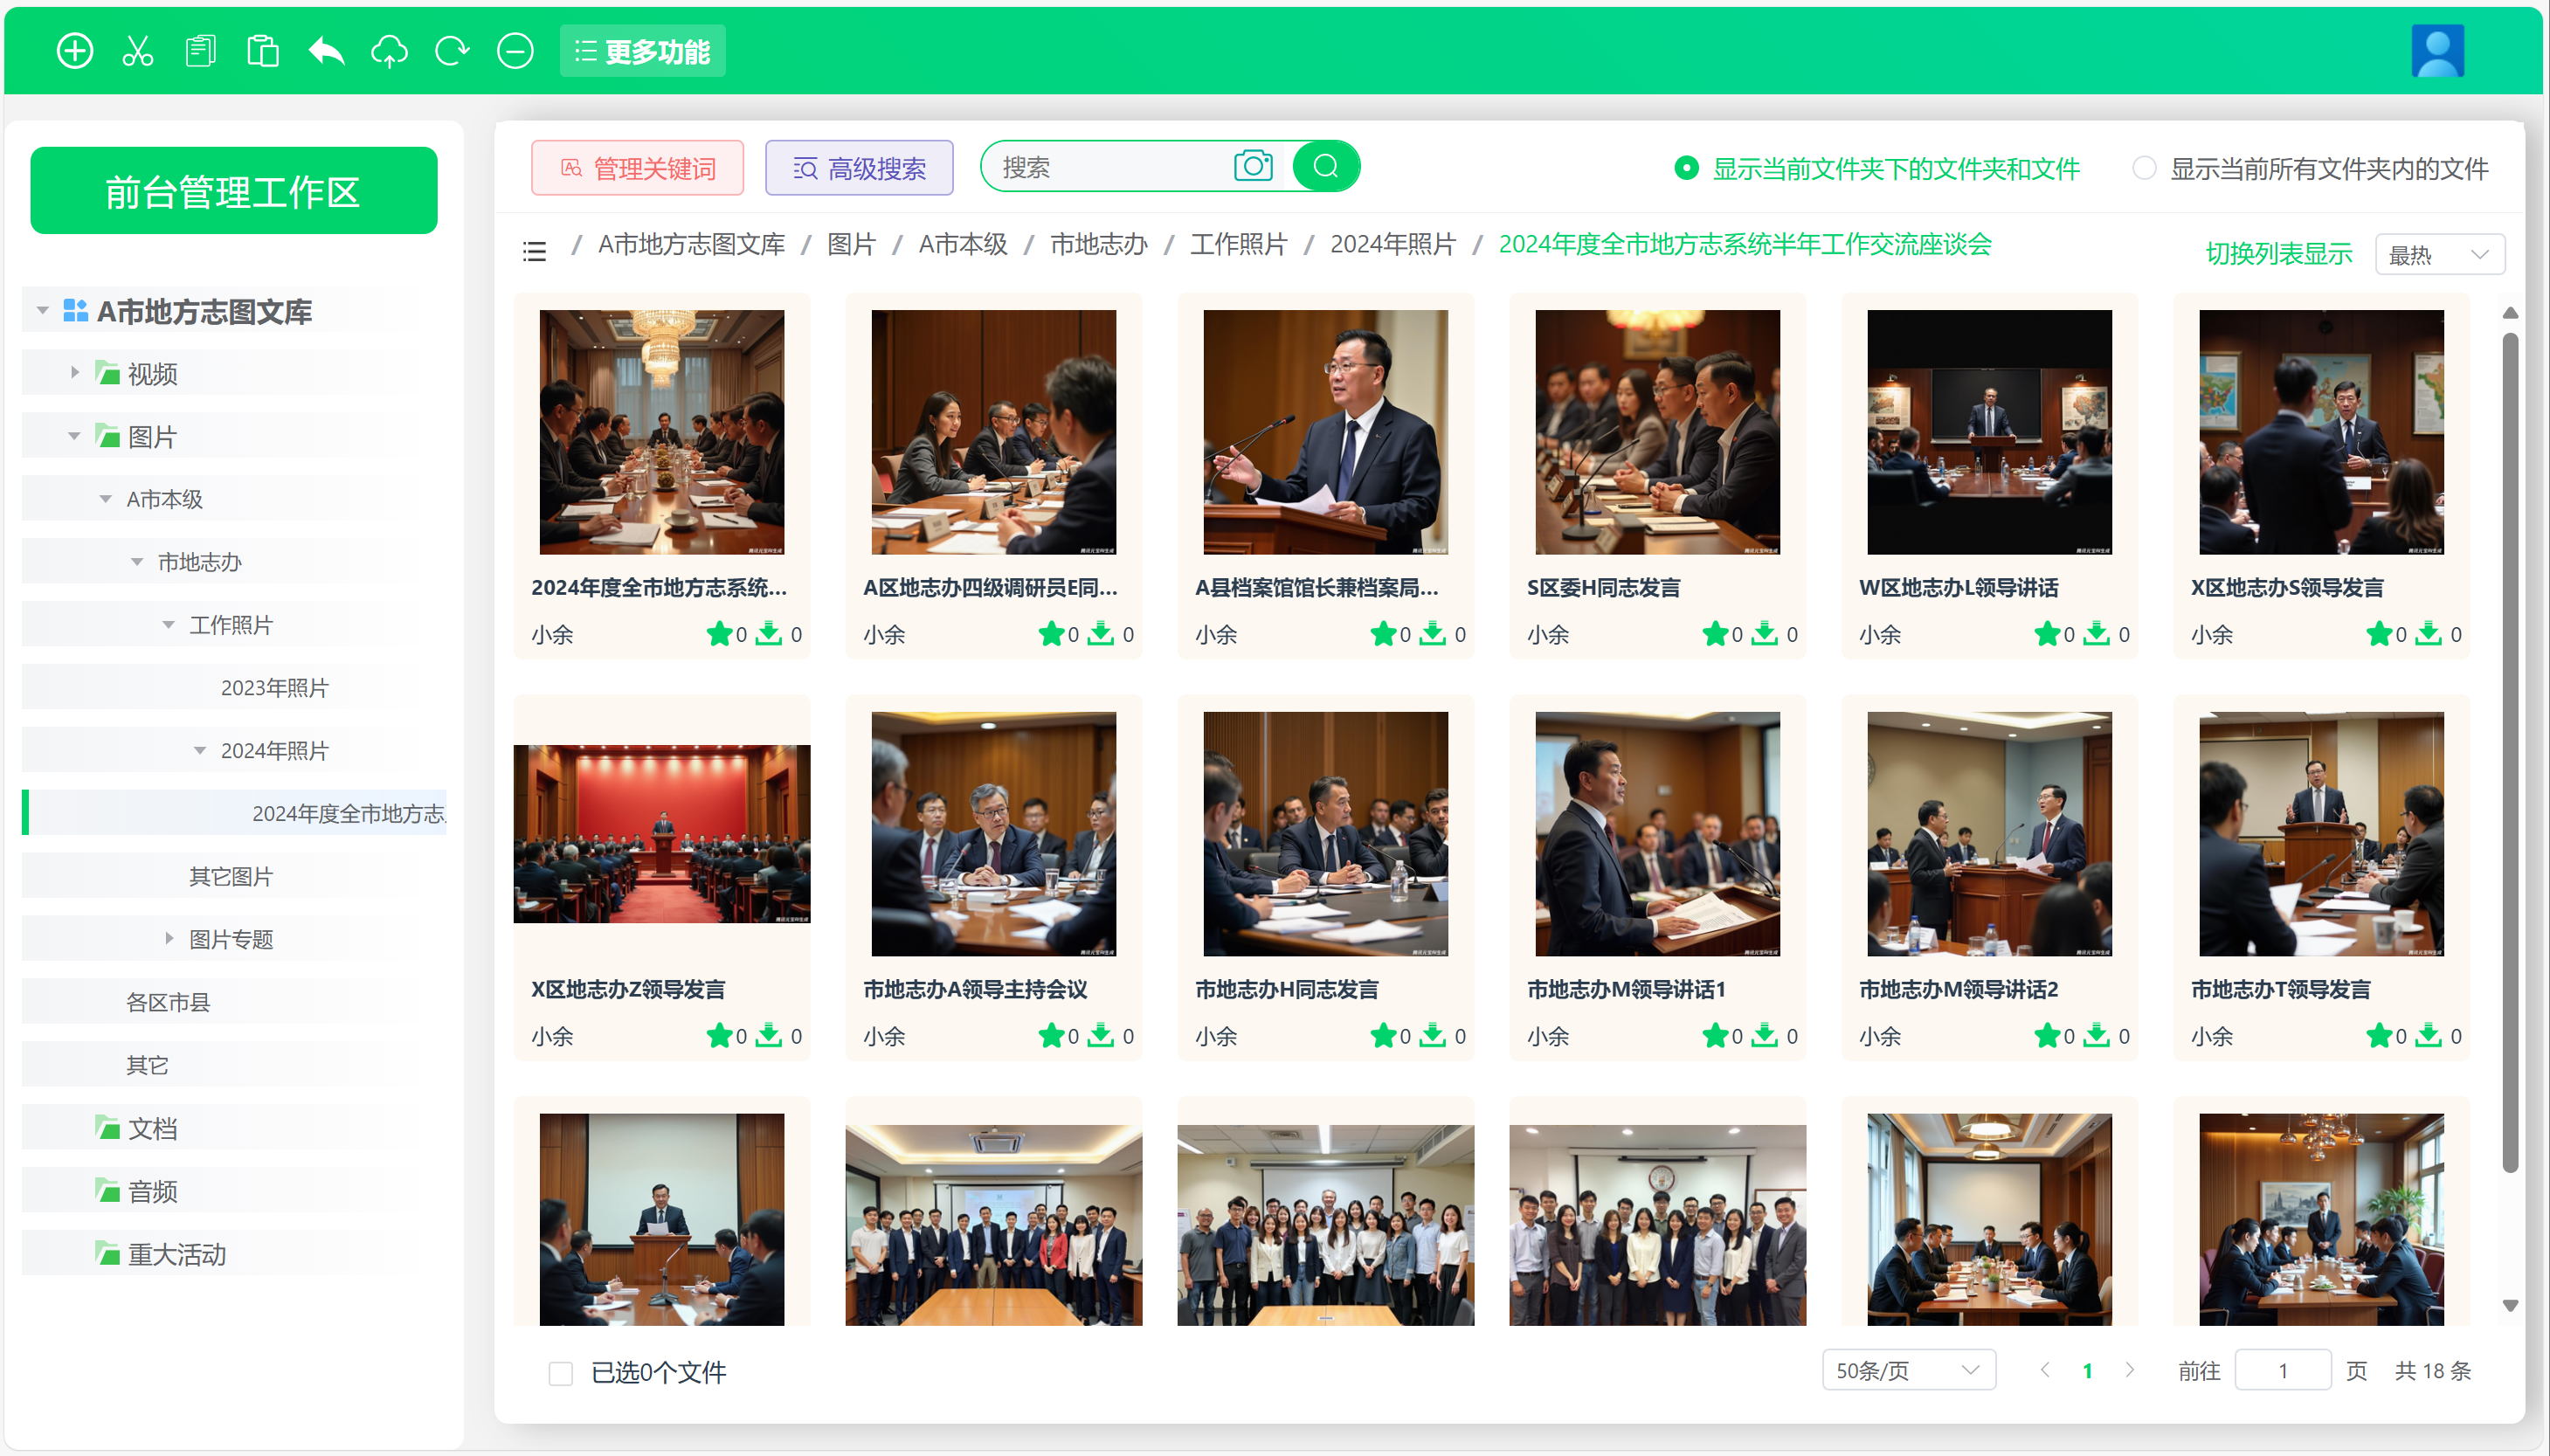
Task: Click the add (plus circle) toolbar icon
Action: [x=75, y=51]
